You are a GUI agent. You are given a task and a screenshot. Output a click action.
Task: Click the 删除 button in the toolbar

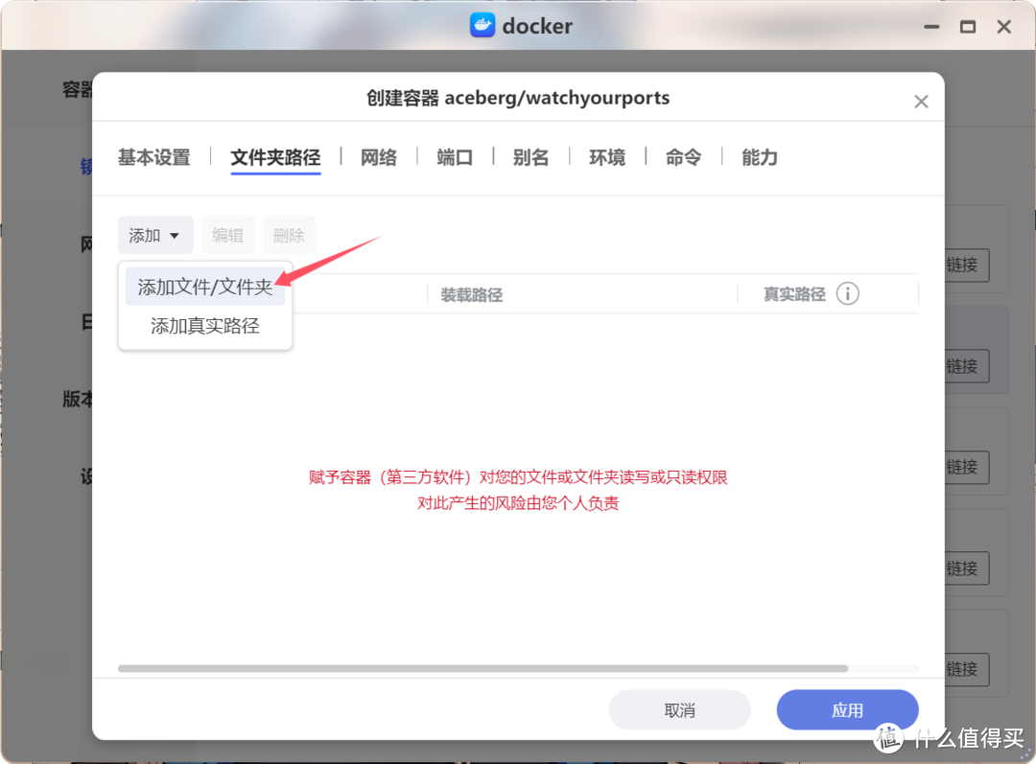289,235
